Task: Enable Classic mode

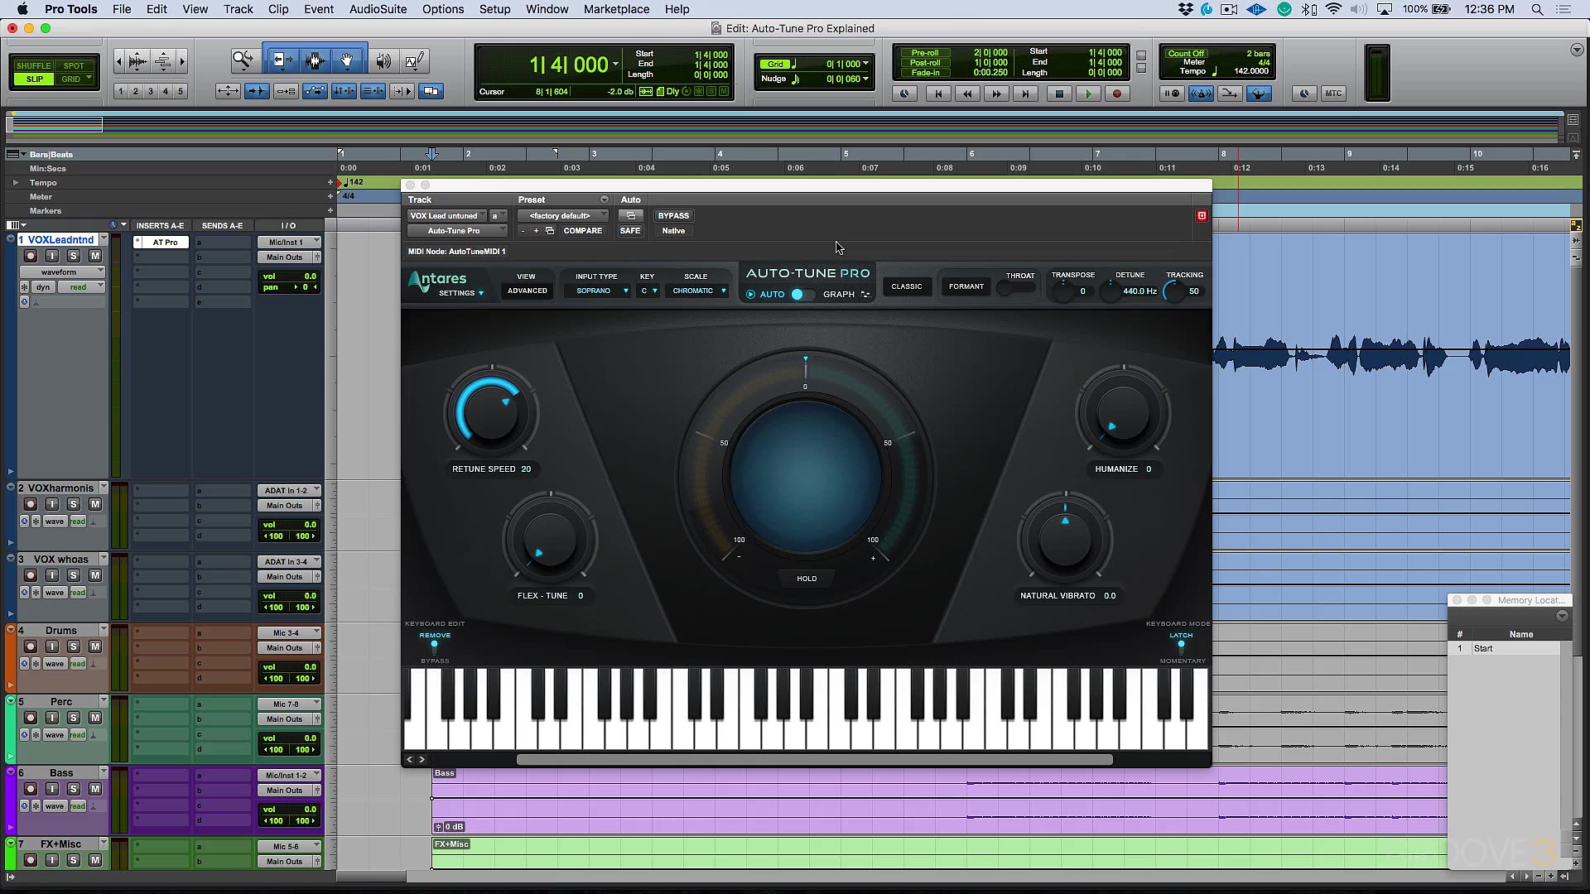Action: [x=907, y=286]
